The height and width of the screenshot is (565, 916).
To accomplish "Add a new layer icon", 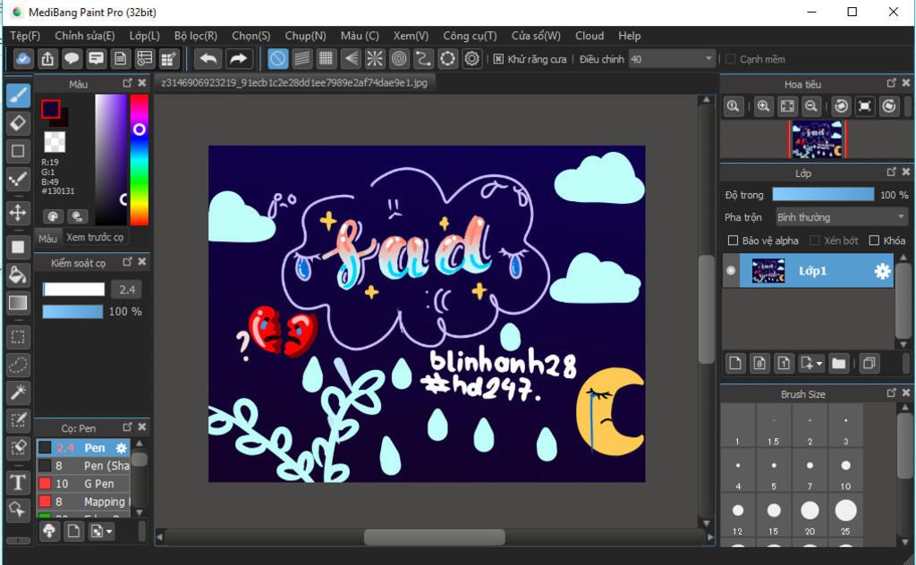I will tap(735, 364).
